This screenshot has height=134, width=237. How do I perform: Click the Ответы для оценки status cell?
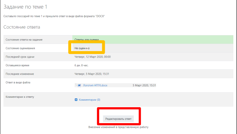pyautogui.click(x=153, y=39)
